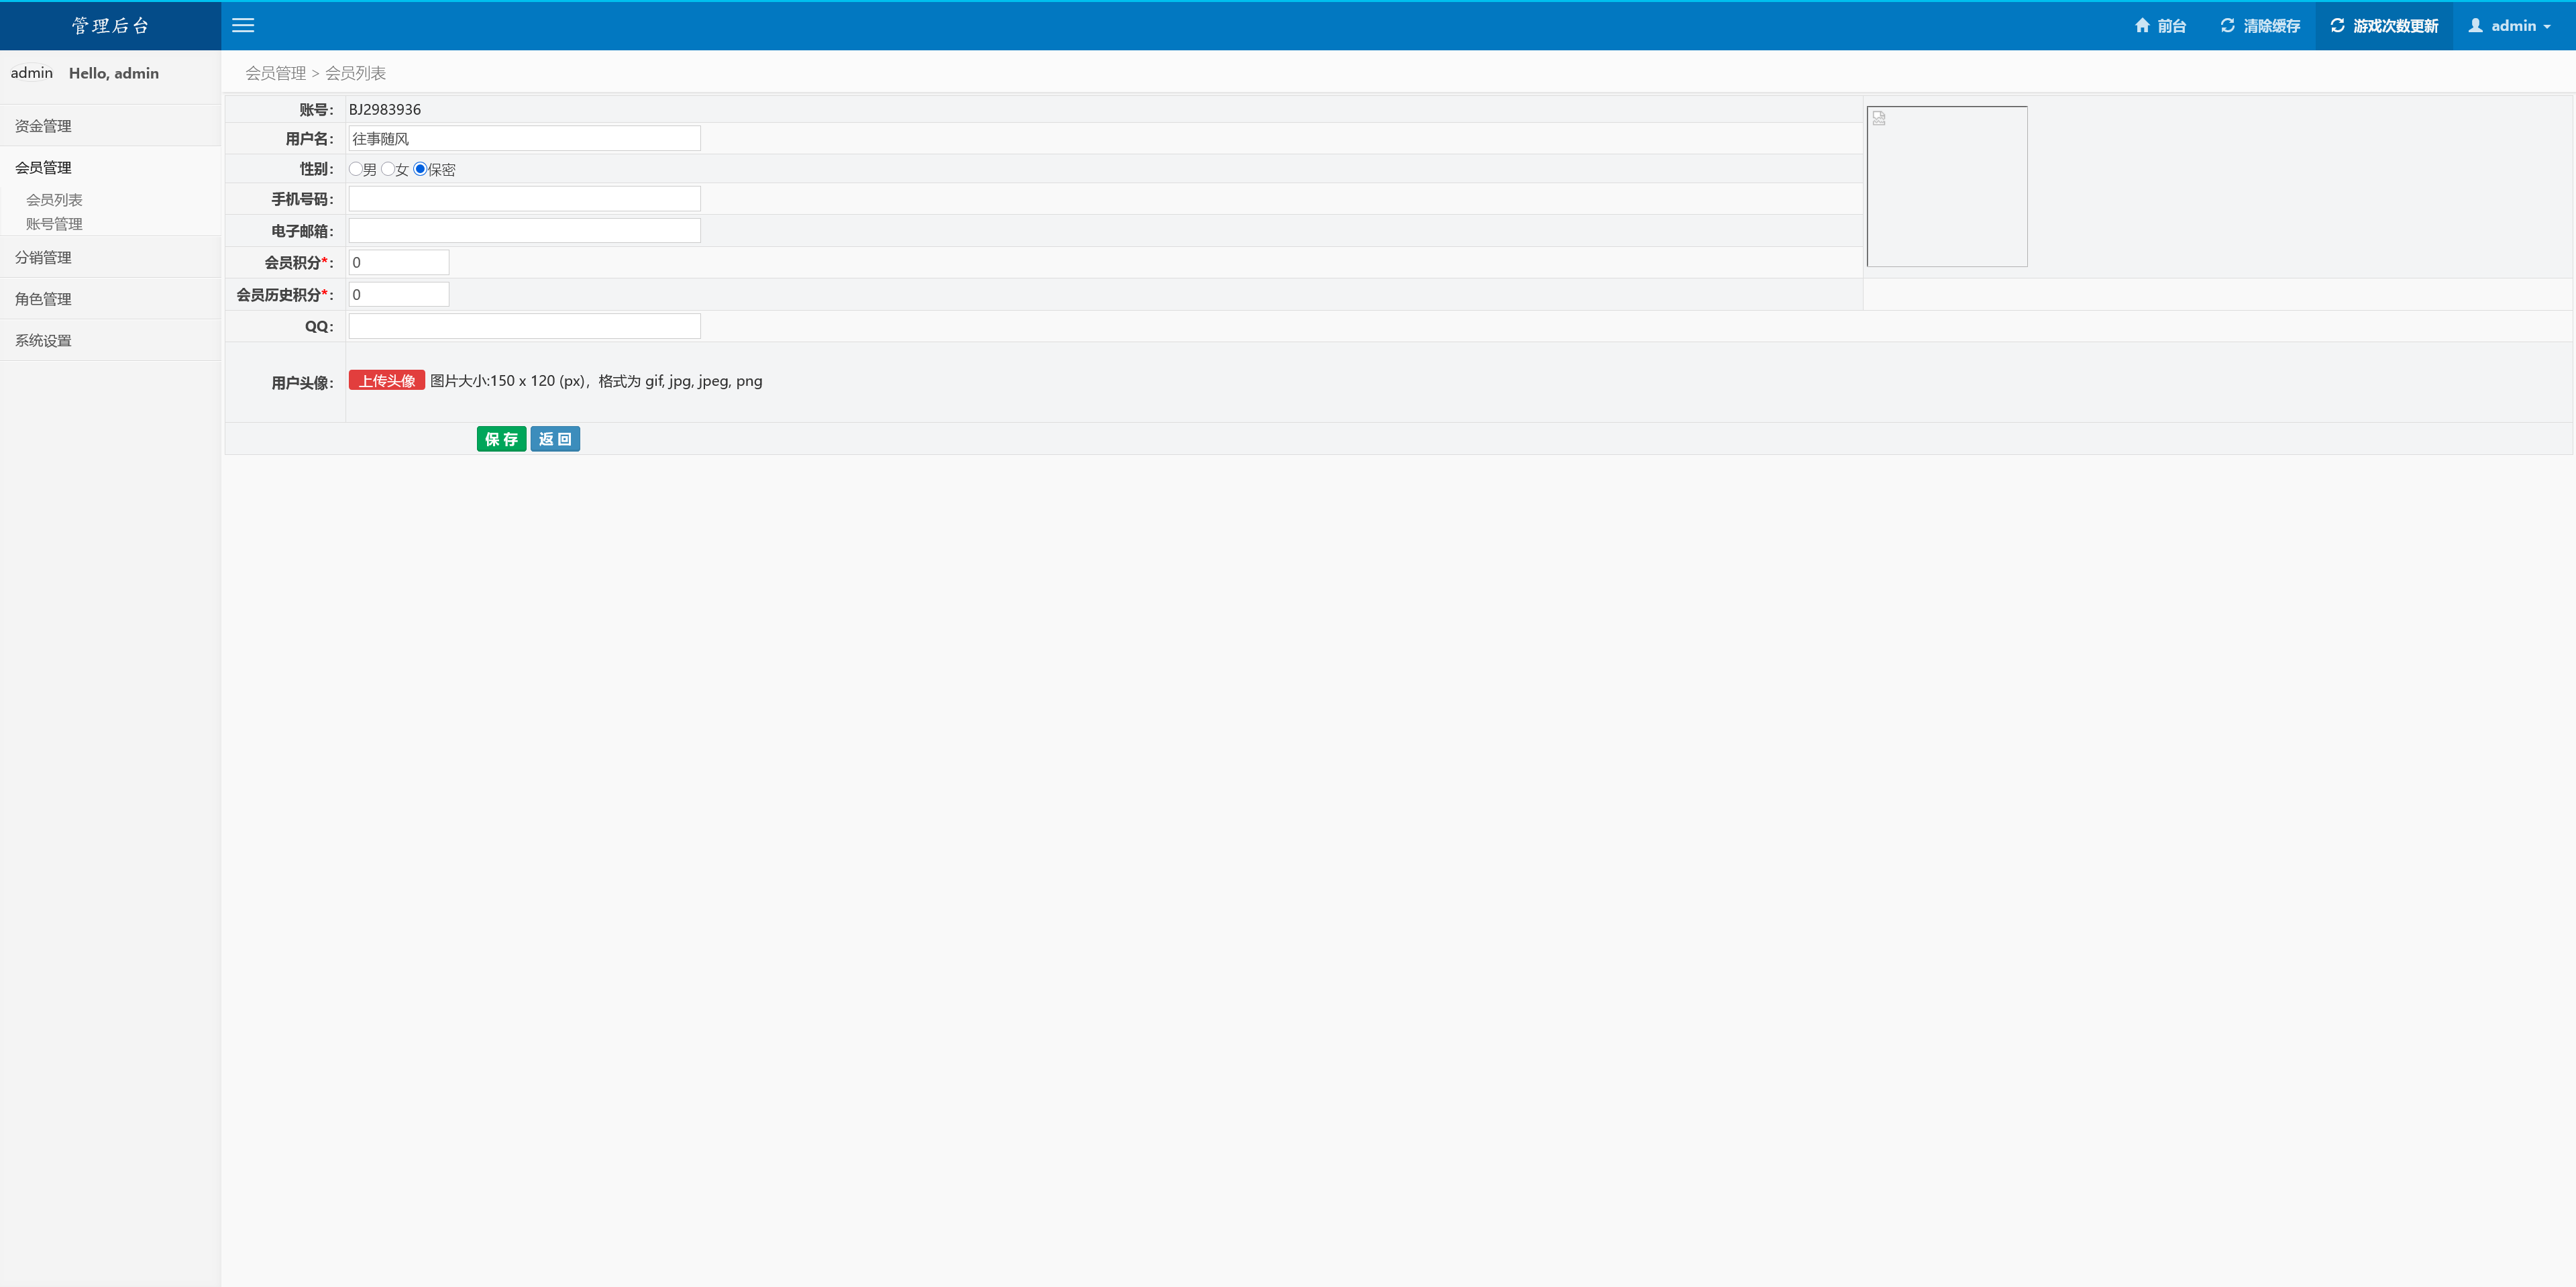The image size is (2576, 1287).
Task: Select the 女 gender radio button
Action: click(388, 169)
